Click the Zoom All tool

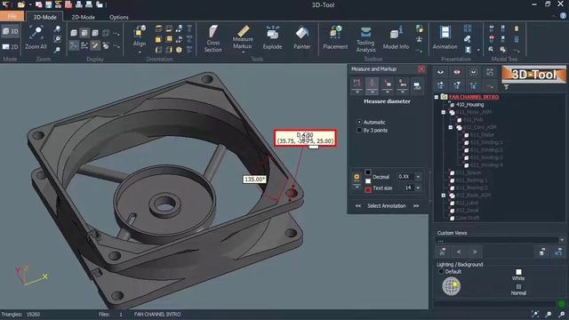coord(36,37)
